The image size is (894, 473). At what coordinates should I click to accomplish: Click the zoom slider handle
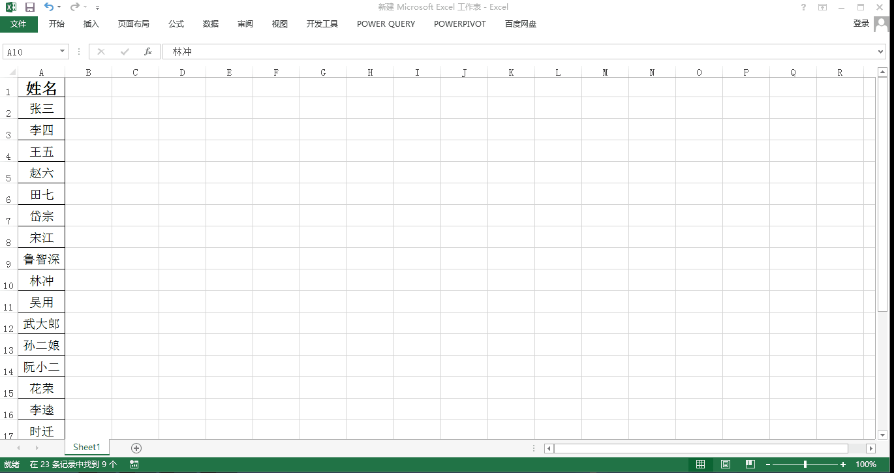coord(805,465)
